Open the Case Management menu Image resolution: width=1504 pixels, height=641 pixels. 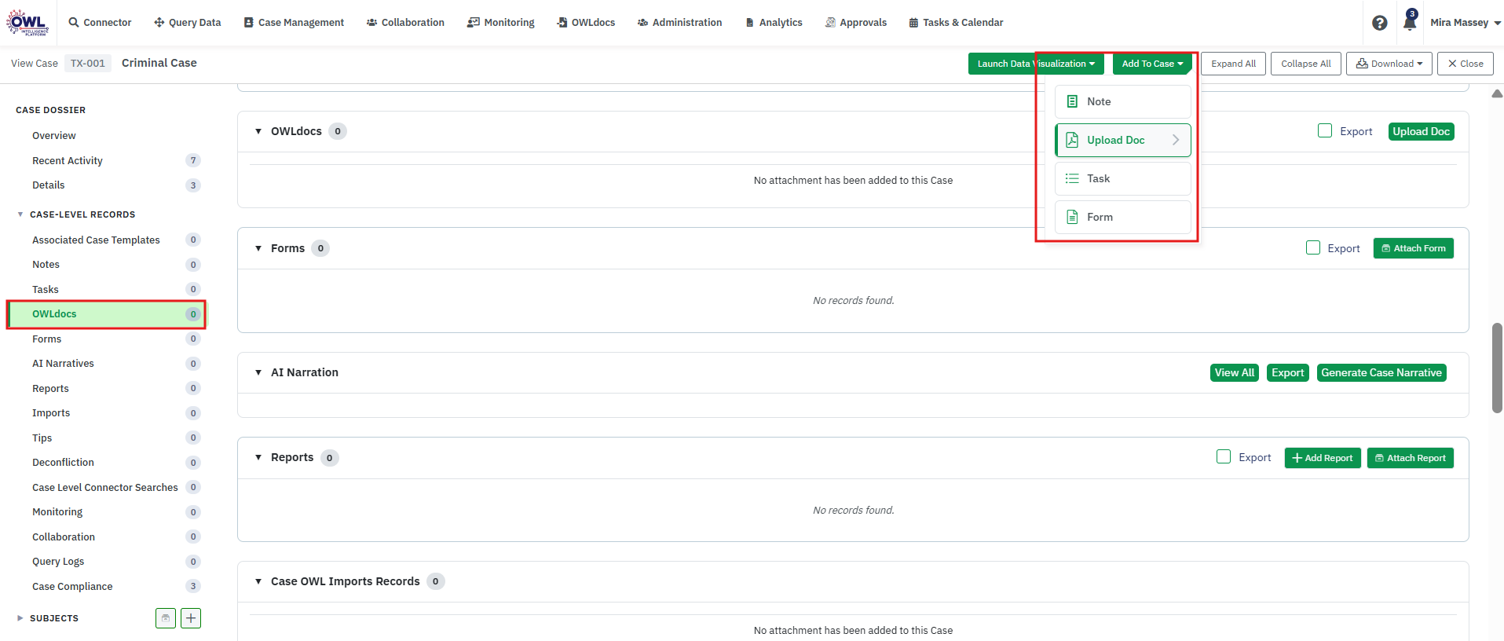[294, 23]
